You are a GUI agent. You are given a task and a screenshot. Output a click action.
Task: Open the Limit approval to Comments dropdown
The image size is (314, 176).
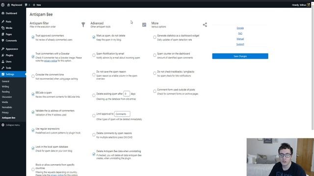pyautogui.click(x=122, y=114)
